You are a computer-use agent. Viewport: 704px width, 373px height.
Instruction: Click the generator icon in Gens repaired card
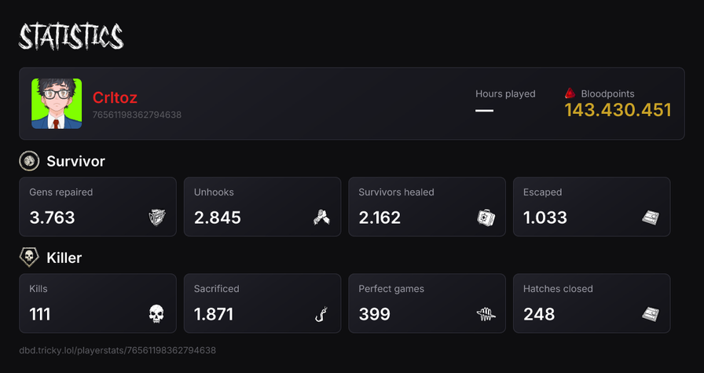click(x=157, y=218)
